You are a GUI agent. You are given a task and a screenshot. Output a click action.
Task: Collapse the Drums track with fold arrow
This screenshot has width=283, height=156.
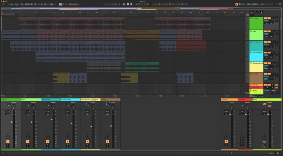pyautogui.click(x=251, y=18)
